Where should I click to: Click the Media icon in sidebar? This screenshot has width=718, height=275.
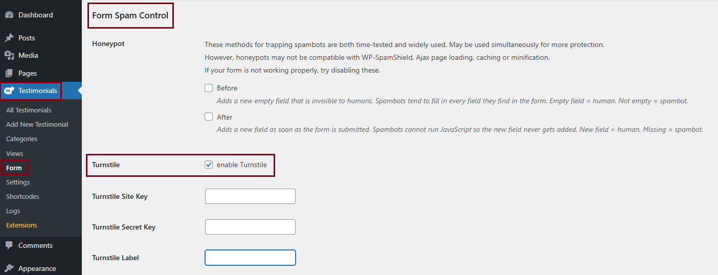point(9,55)
